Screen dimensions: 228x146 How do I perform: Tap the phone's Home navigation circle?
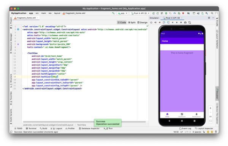(x=182, y=121)
